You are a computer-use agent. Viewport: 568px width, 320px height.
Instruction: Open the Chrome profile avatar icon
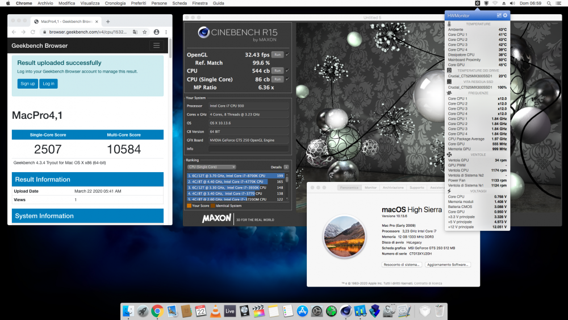(157, 32)
